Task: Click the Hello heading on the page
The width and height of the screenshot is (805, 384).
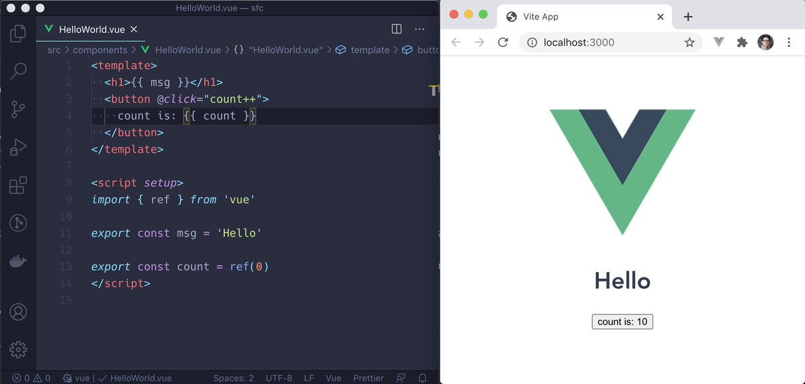Action: 622,281
